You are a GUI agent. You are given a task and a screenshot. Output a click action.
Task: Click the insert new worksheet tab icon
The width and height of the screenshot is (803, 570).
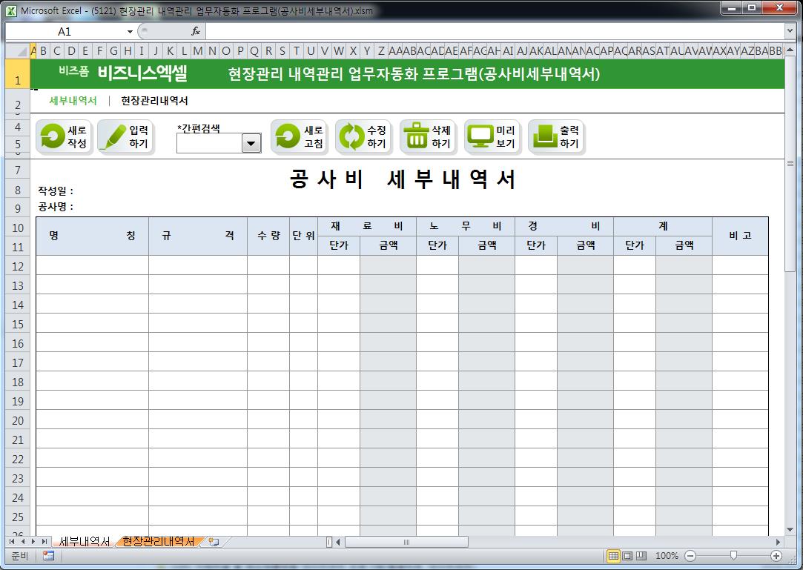(214, 542)
